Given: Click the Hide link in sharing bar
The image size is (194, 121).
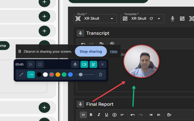Looking at the screenshot, I should 114,51.
